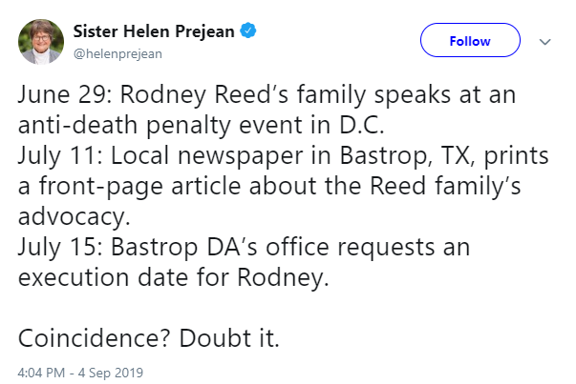Click the @helenprejean handle
The image size is (576, 384).
click(117, 53)
